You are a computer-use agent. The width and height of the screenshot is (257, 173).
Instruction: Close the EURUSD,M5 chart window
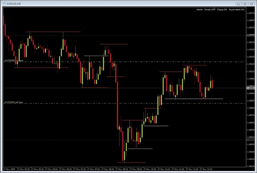(x=252, y=4)
